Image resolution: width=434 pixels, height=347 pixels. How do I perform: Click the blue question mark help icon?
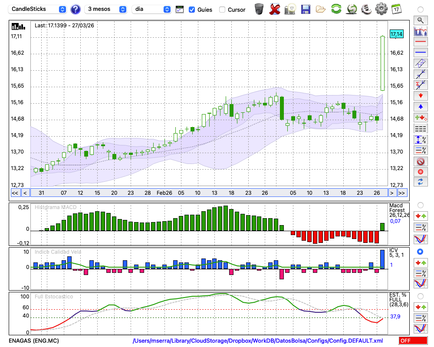pos(76,9)
